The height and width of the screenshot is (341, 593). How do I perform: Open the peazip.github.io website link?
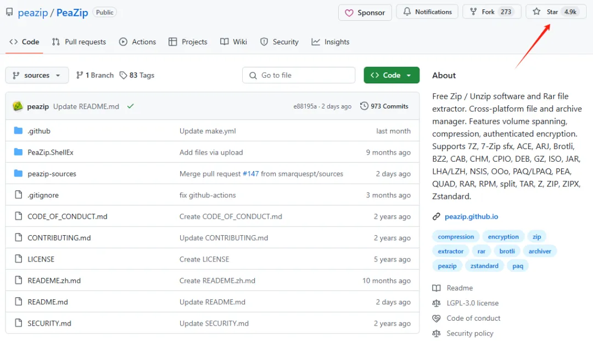(x=472, y=217)
